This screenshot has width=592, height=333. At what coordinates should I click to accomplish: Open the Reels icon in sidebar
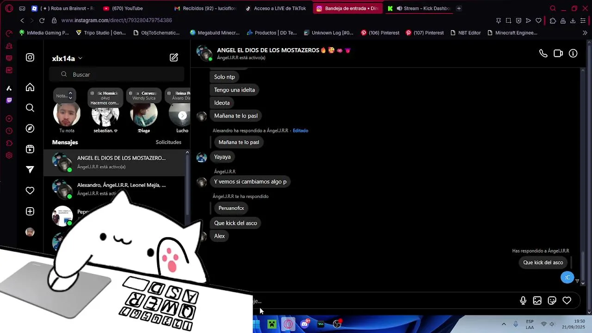(30, 149)
